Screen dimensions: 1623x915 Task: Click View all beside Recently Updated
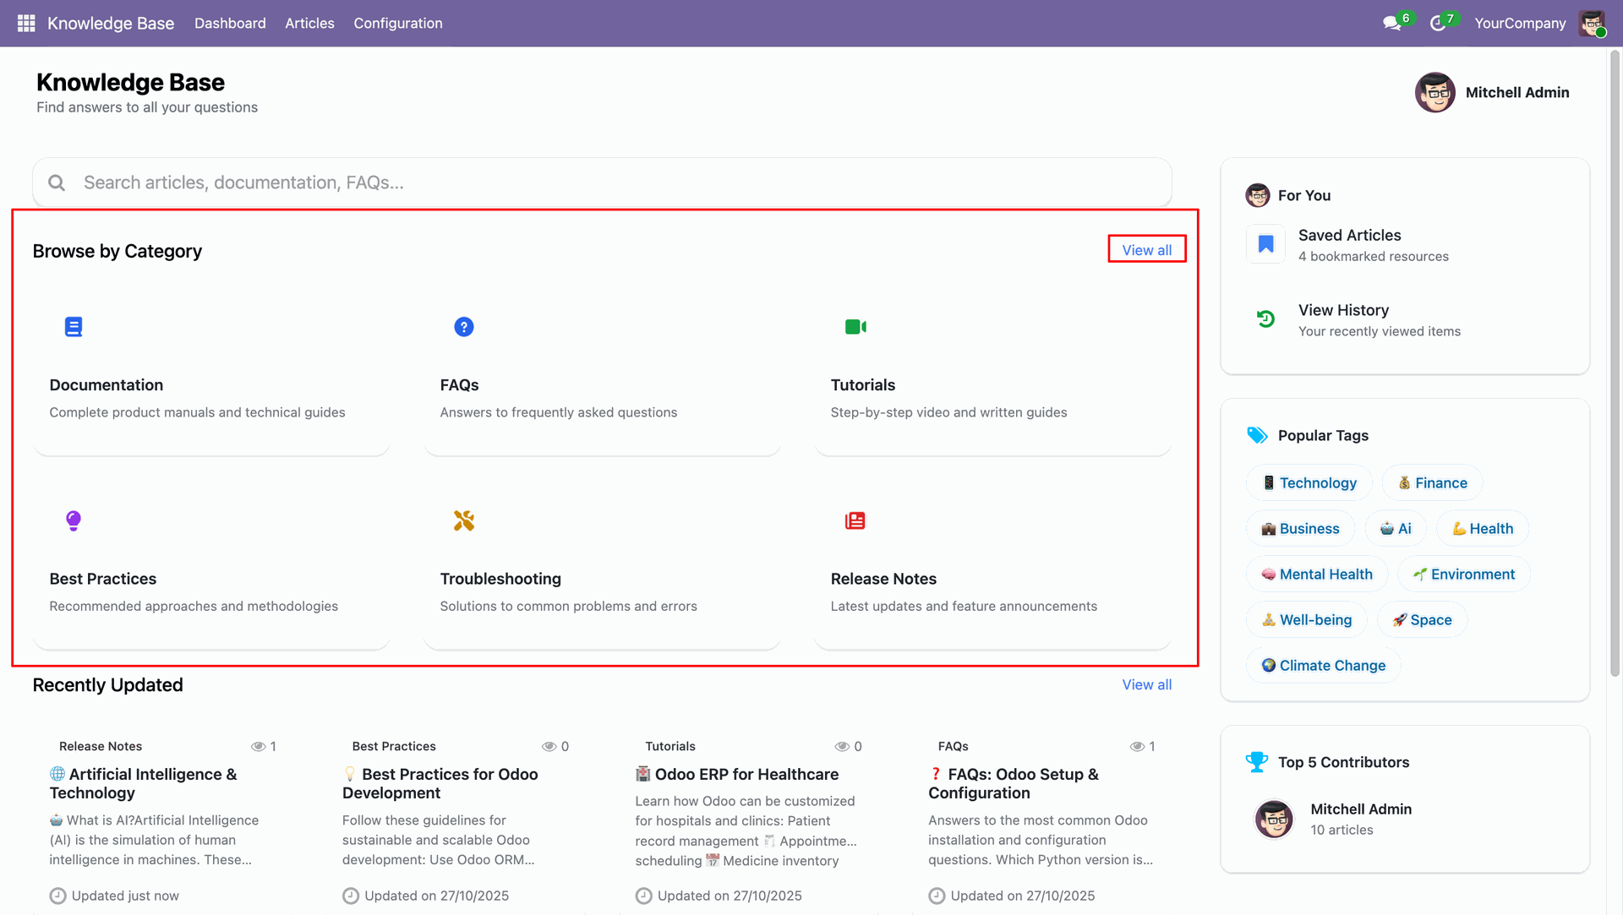1146,684
